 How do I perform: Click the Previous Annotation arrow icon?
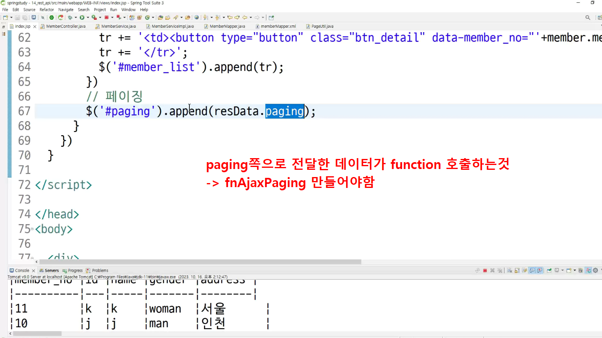point(218,18)
